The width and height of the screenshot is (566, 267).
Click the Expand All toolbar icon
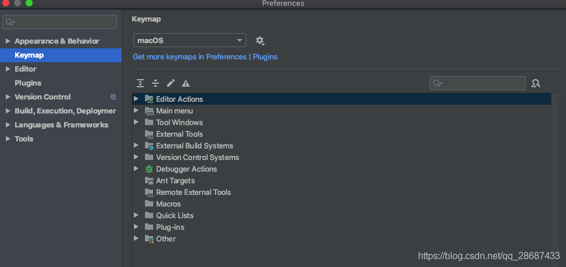point(140,84)
